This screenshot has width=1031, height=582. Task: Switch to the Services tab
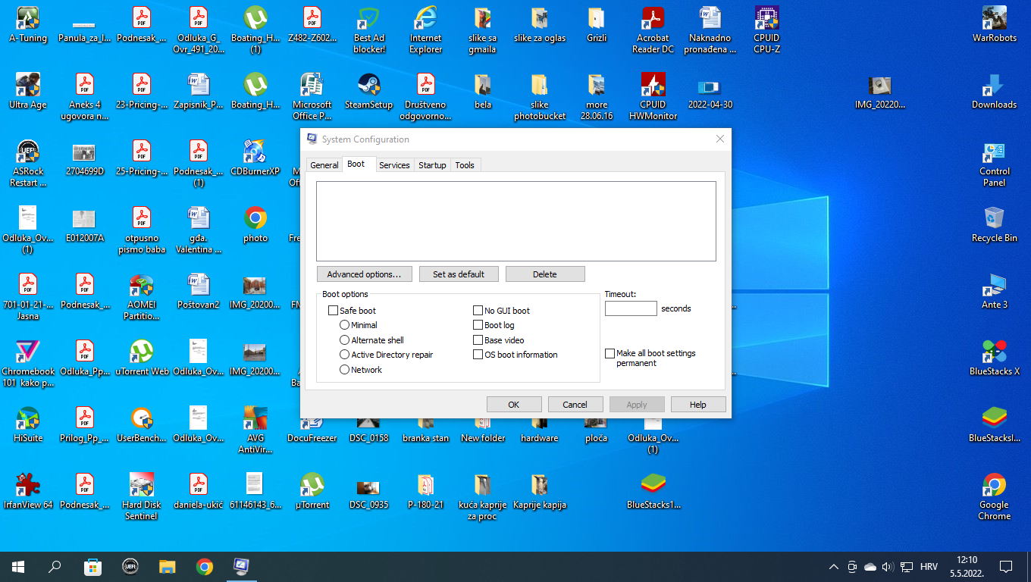coord(394,165)
